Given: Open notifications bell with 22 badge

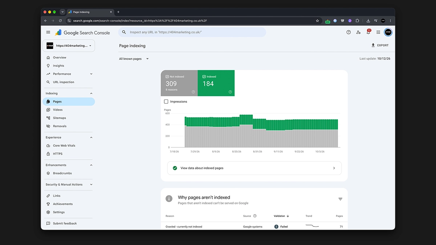Looking at the screenshot, I should (368, 32).
